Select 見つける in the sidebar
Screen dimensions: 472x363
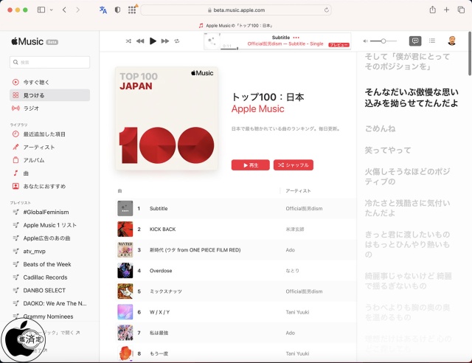(49, 95)
